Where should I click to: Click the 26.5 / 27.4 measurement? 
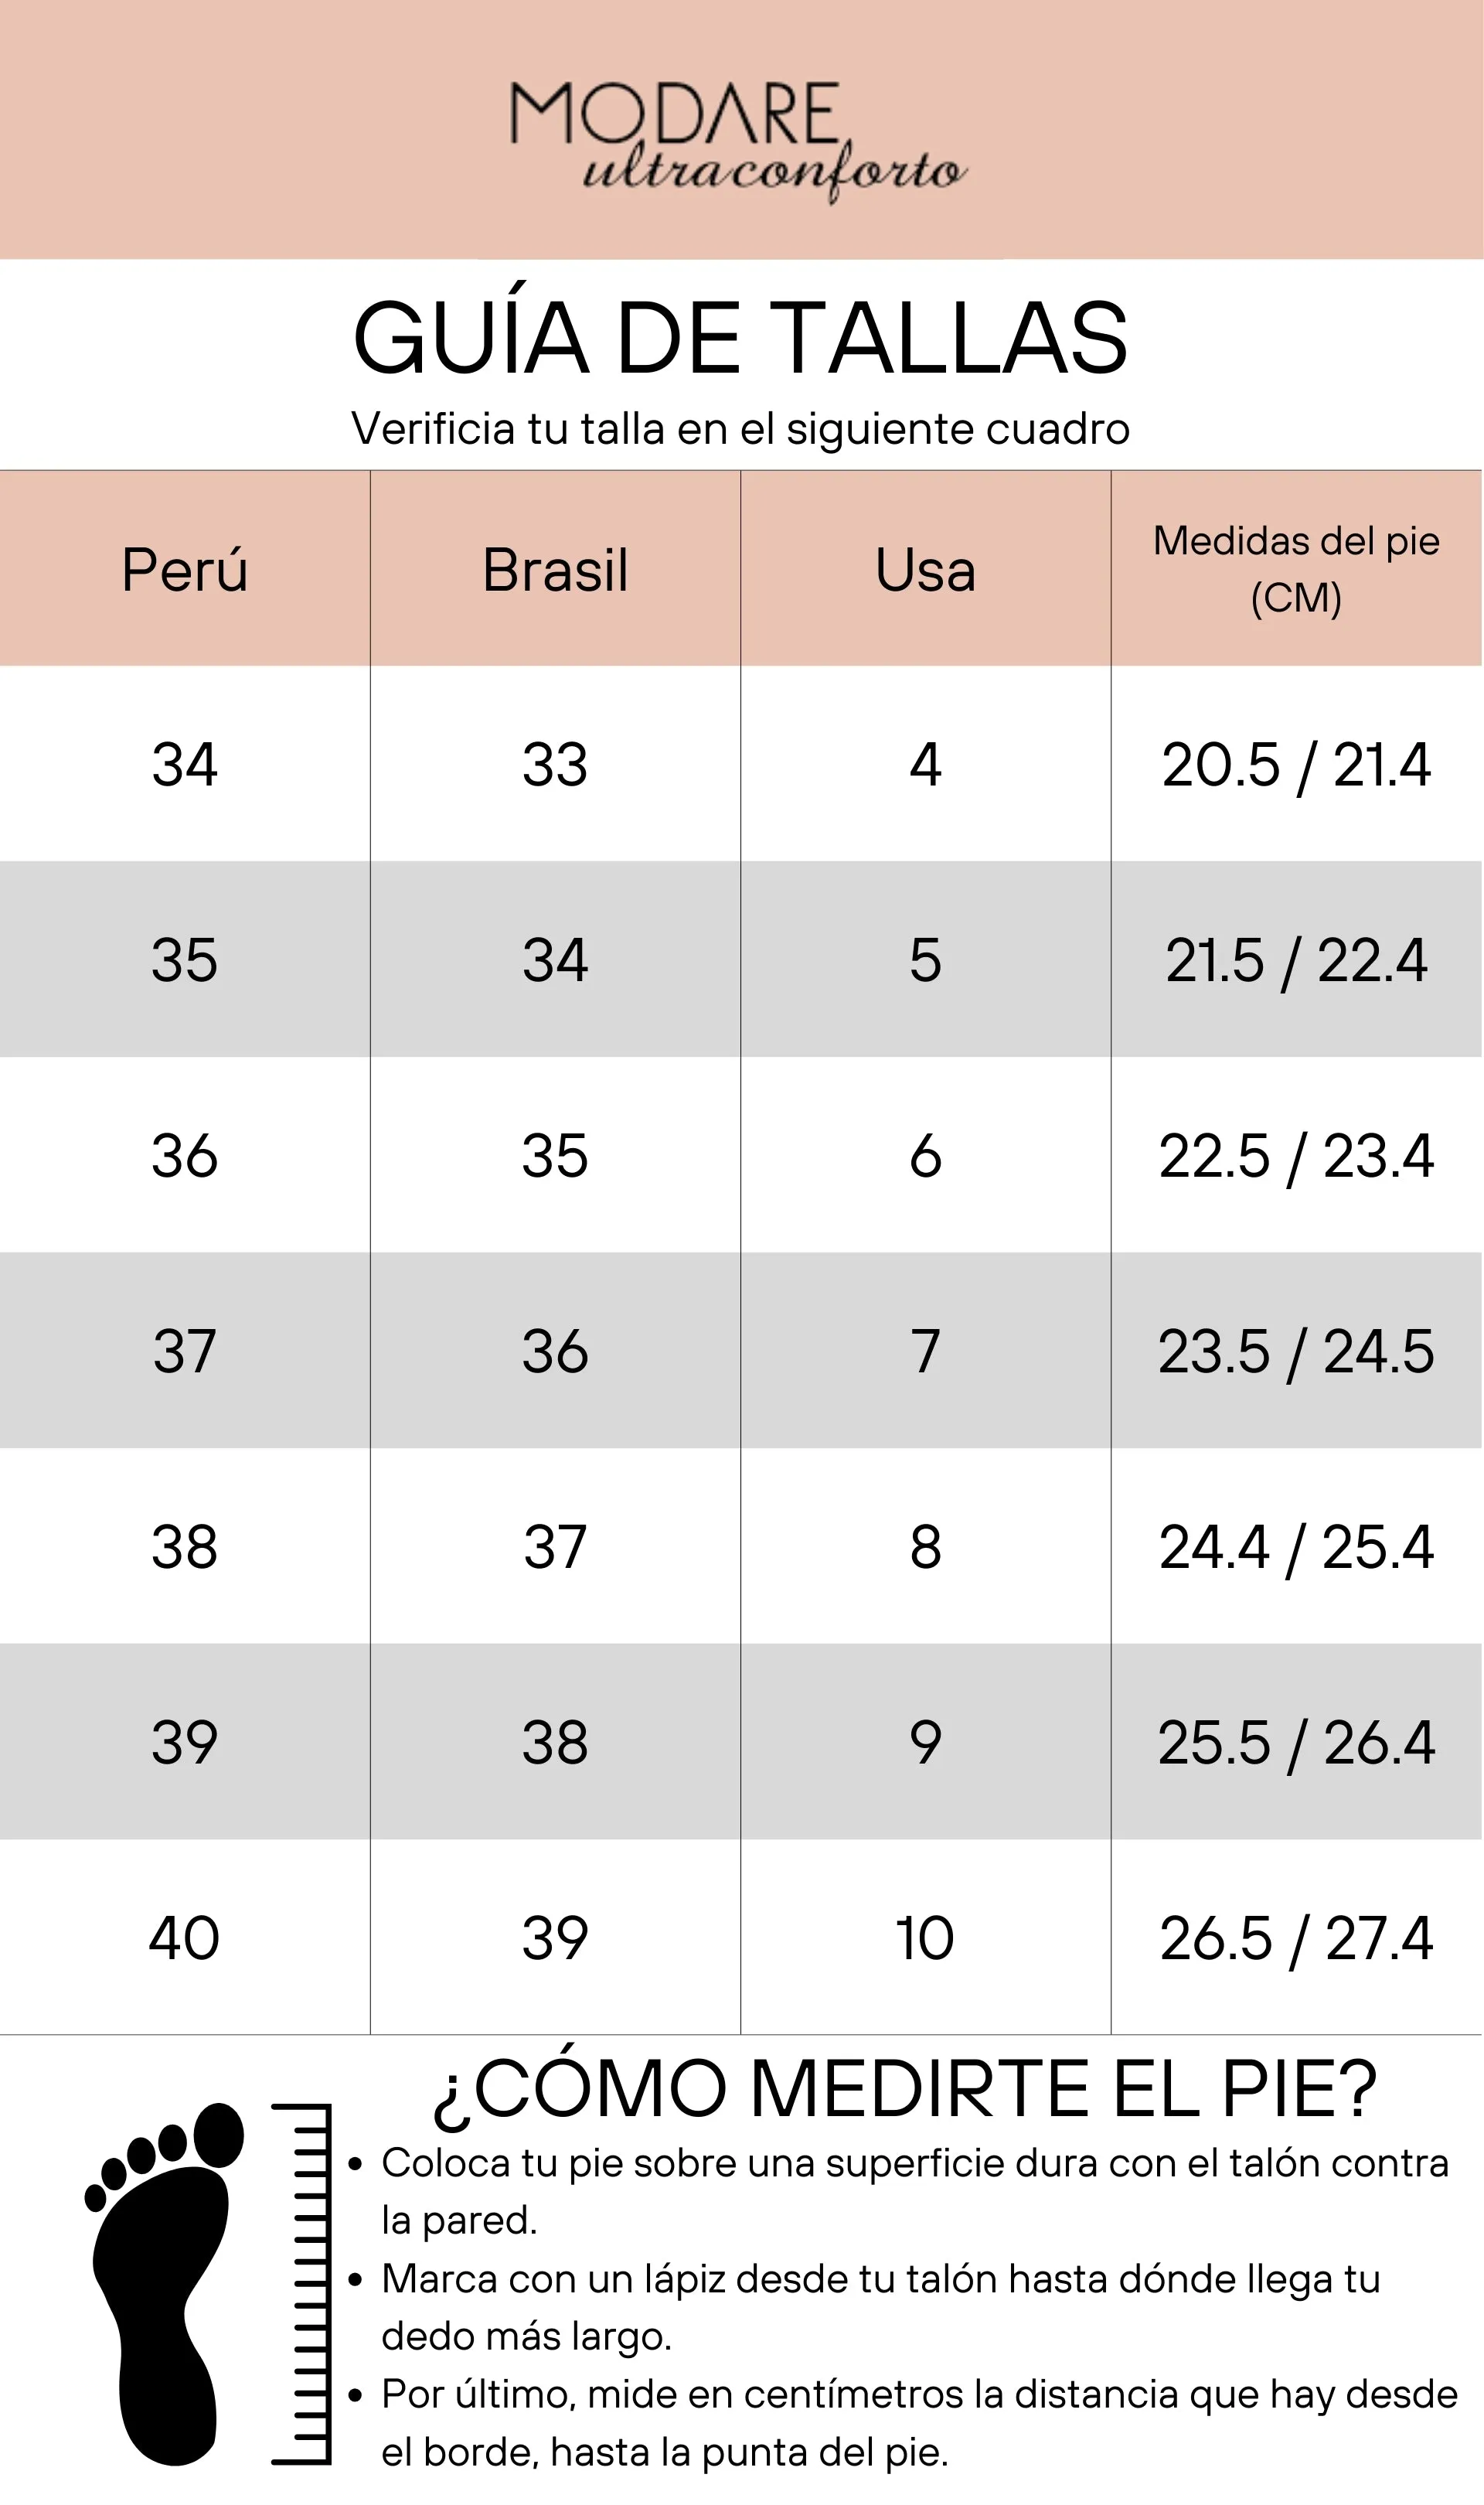point(1296,1938)
